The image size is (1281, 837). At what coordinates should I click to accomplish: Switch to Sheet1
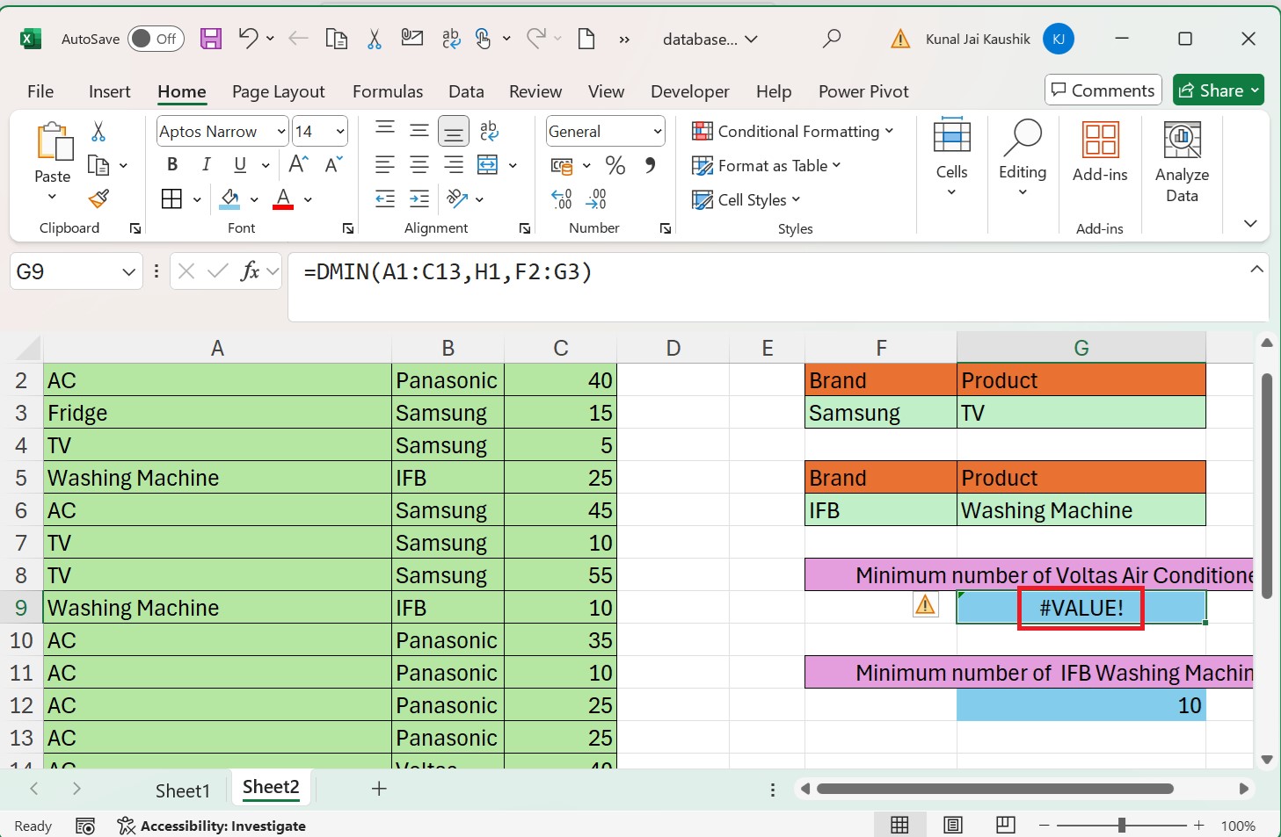[182, 790]
